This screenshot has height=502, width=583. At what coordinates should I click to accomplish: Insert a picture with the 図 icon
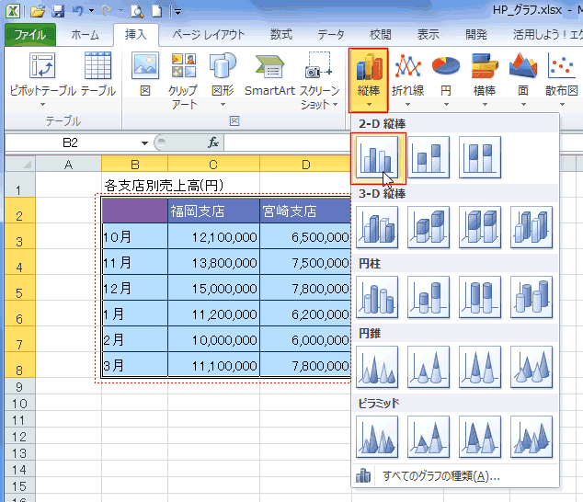[x=144, y=75]
